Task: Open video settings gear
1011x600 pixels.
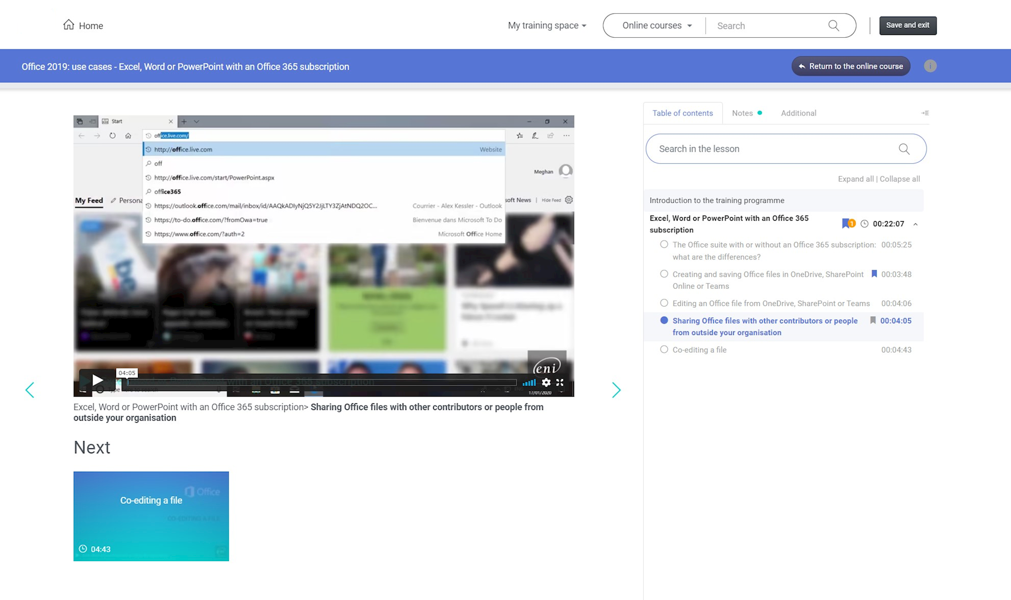Action: point(546,382)
